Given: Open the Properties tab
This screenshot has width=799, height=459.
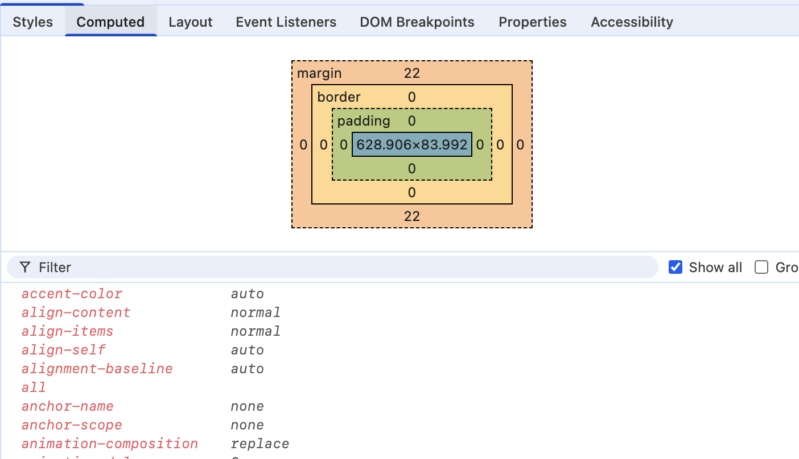Looking at the screenshot, I should click(532, 22).
